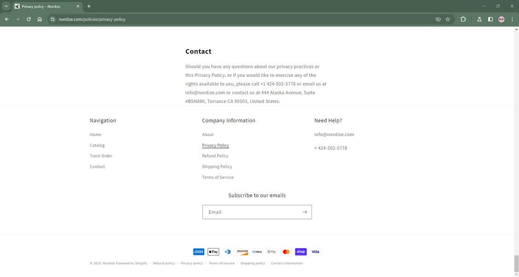The width and height of the screenshot is (519, 277).
Task: Select the Apple Pay payment icon
Action: click(x=213, y=252)
